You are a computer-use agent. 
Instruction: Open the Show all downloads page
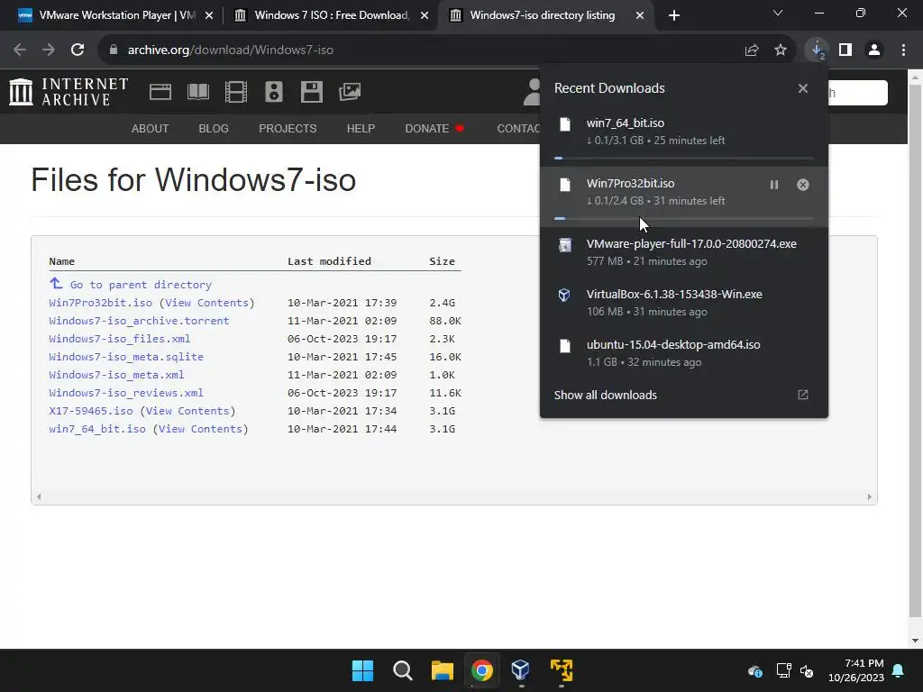pyautogui.click(x=605, y=395)
